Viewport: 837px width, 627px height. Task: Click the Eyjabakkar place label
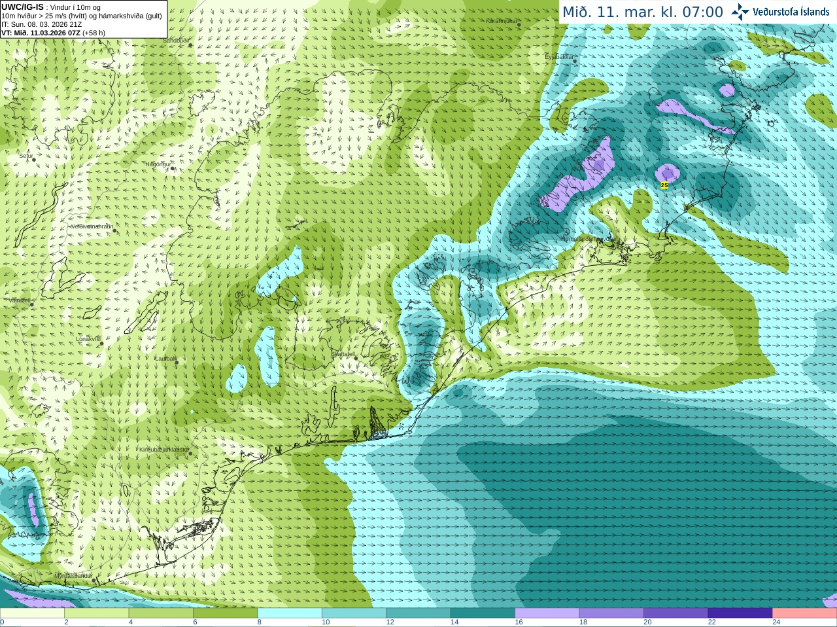[x=559, y=57]
